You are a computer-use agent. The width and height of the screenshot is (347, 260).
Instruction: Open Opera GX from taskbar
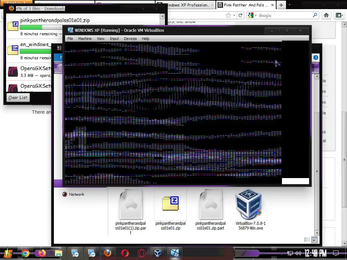(x=141, y=253)
